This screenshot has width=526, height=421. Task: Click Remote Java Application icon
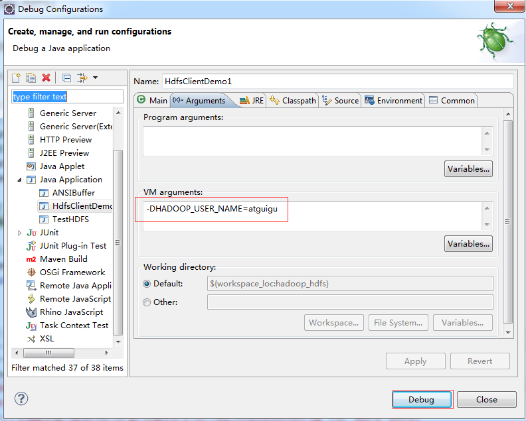pos(31,286)
